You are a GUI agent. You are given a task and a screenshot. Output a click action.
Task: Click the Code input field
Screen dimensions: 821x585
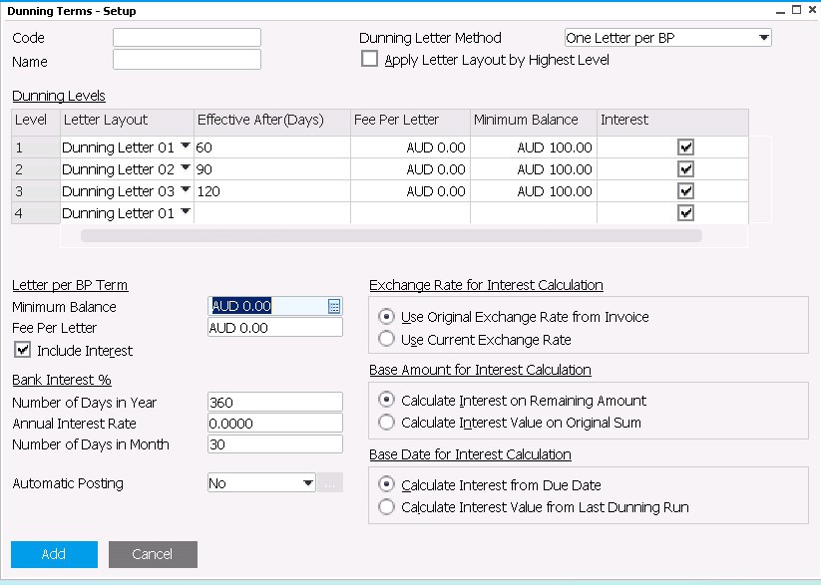coord(187,38)
